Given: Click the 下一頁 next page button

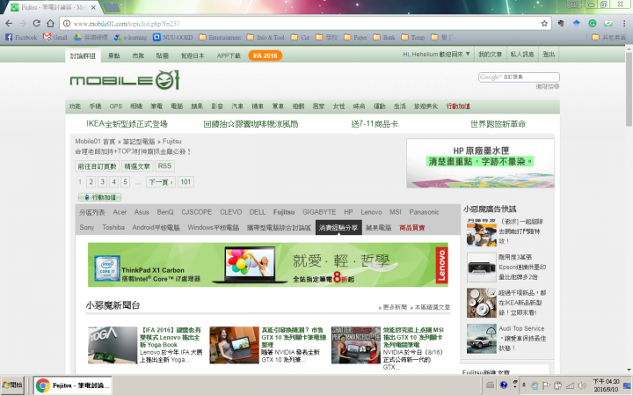Looking at the screenshot, I should tap(161, 182).
